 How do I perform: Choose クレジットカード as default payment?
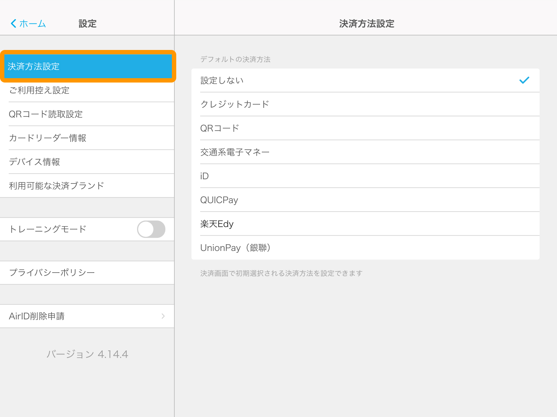point(366,104)
